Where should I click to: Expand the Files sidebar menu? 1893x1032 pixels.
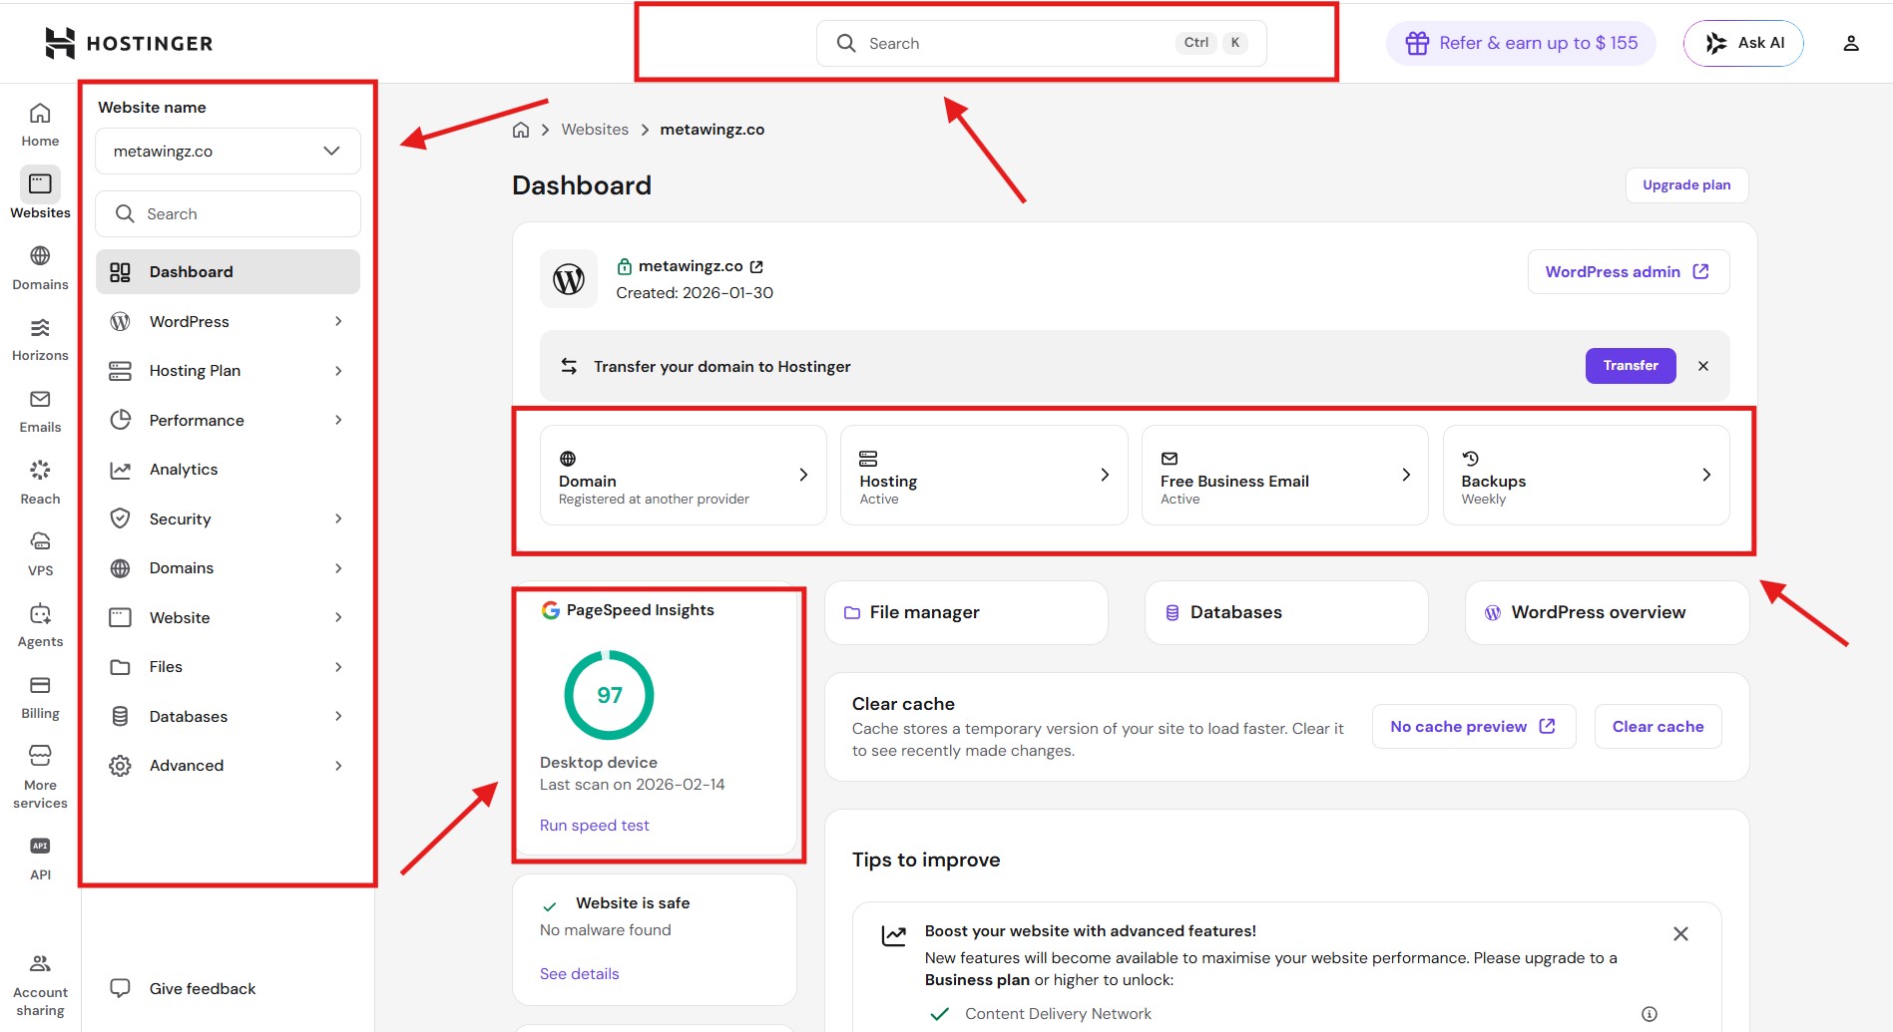point(228,667)
